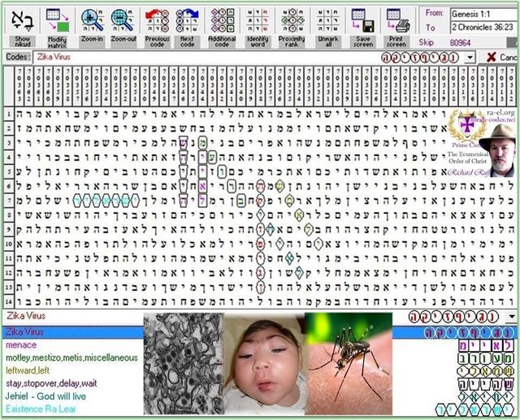Click the Print screen label button
The image size is (520, 420).
tap(396, 41)
